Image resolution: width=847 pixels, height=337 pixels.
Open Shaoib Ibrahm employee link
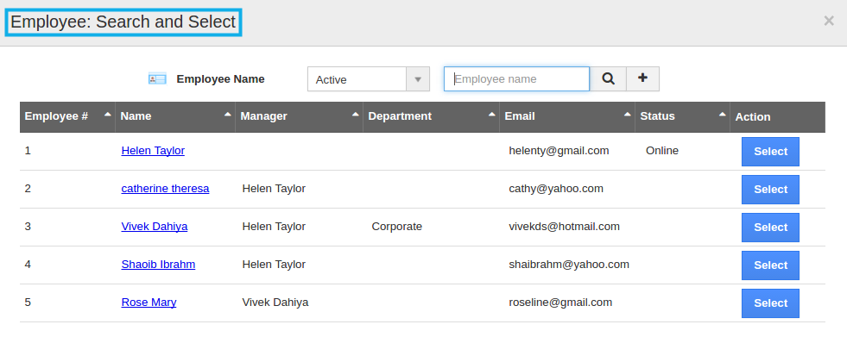158,265
